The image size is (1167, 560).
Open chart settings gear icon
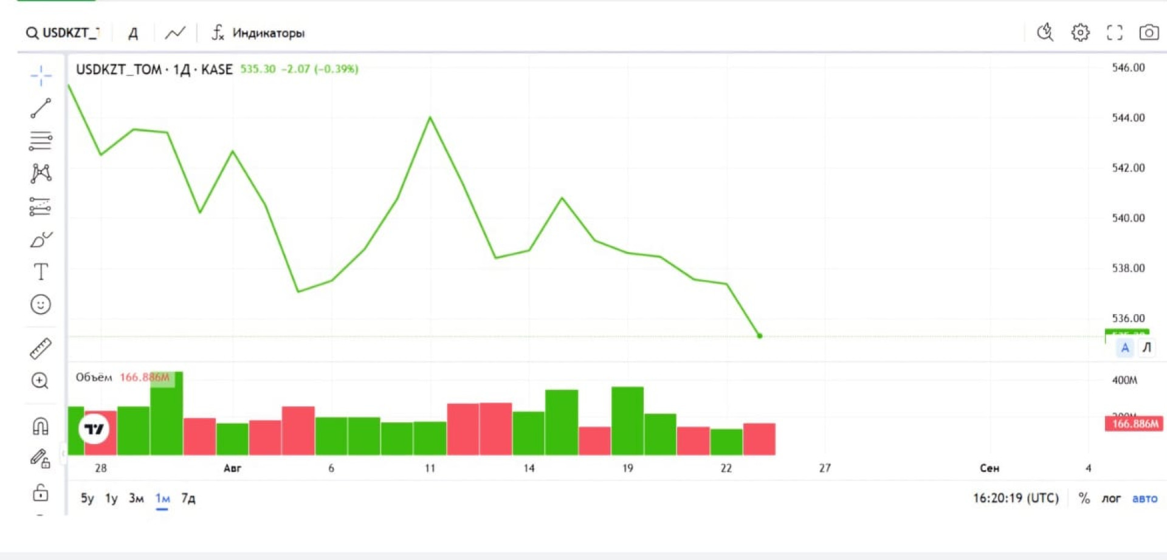(x=1080, y=32)
